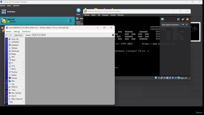Open Settings menu in WinBox
This screenshot has width=204, height=115.
(x=17, y=31)
